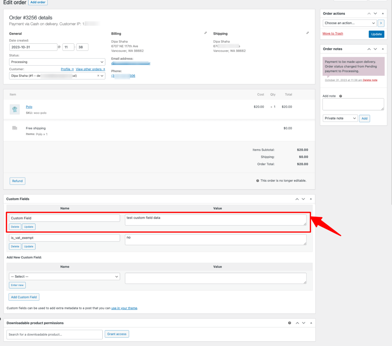Click the pencil icon to edit Billing

coord(206,33)
